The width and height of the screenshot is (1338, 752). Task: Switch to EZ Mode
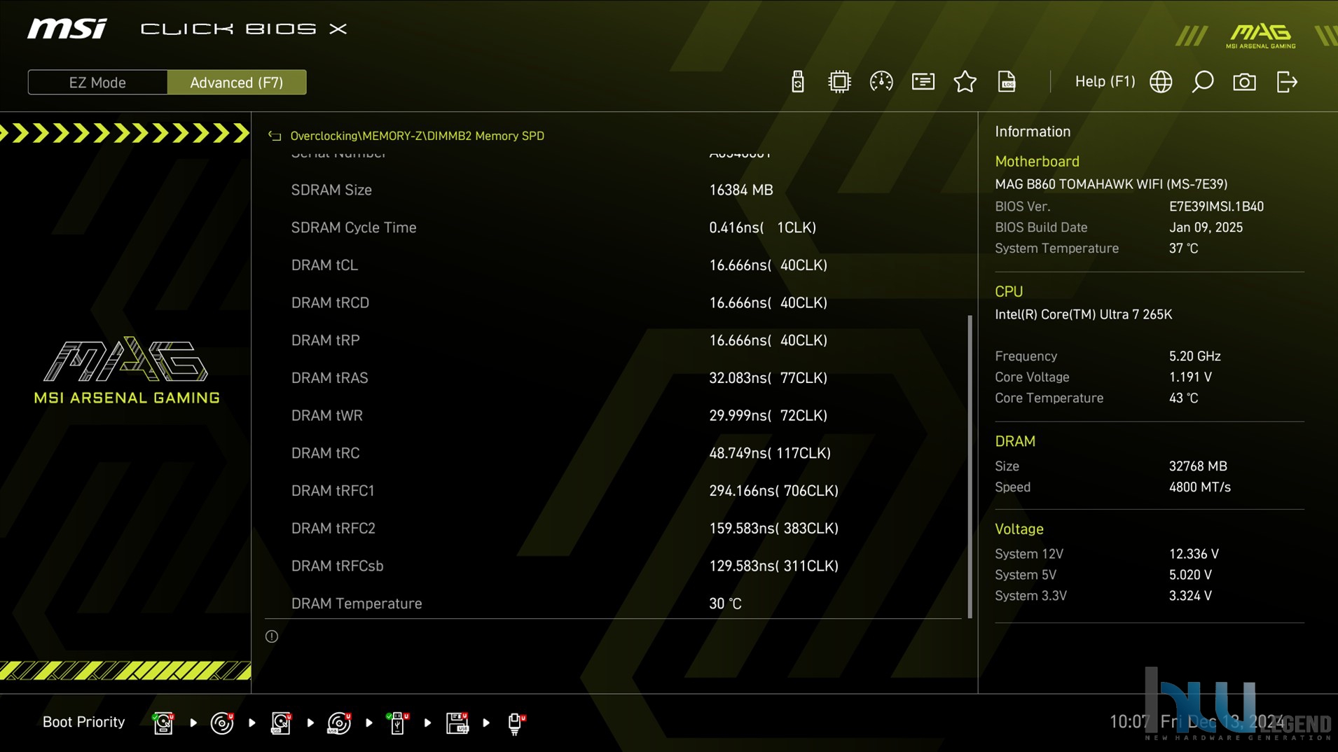point(97,83)
